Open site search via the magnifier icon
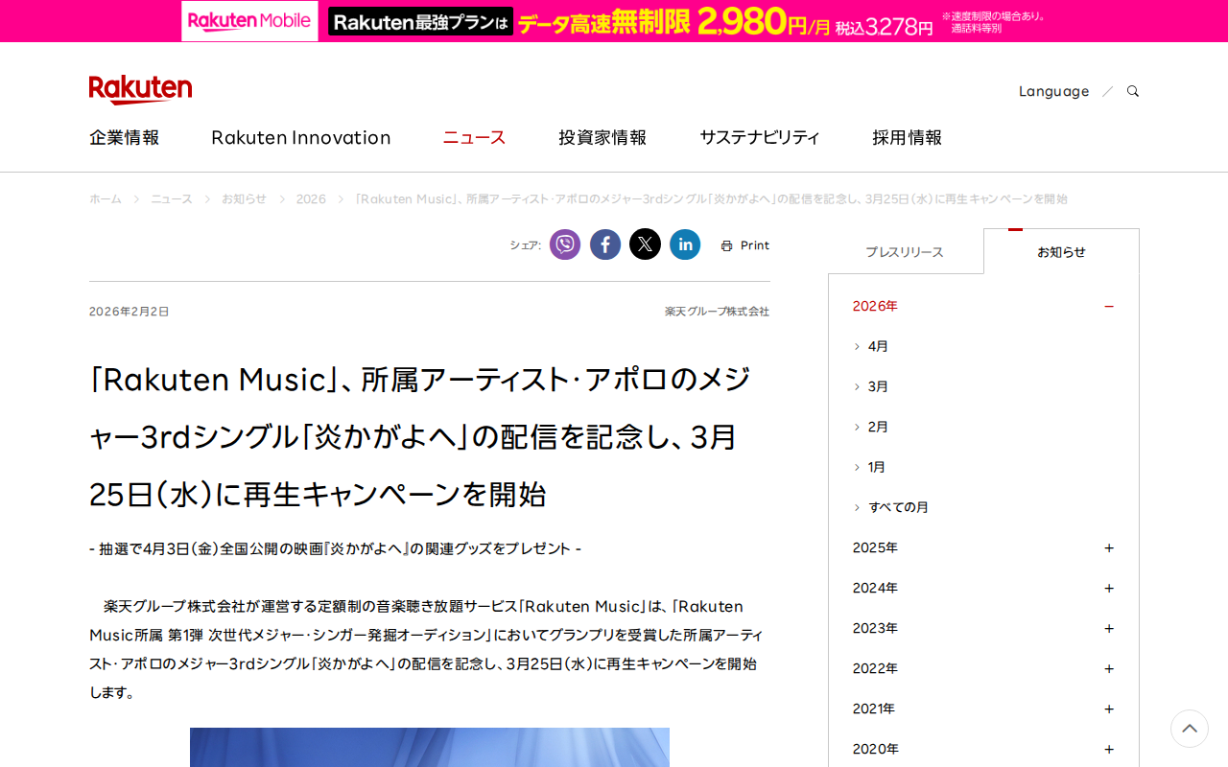 tap(1132, 90)
